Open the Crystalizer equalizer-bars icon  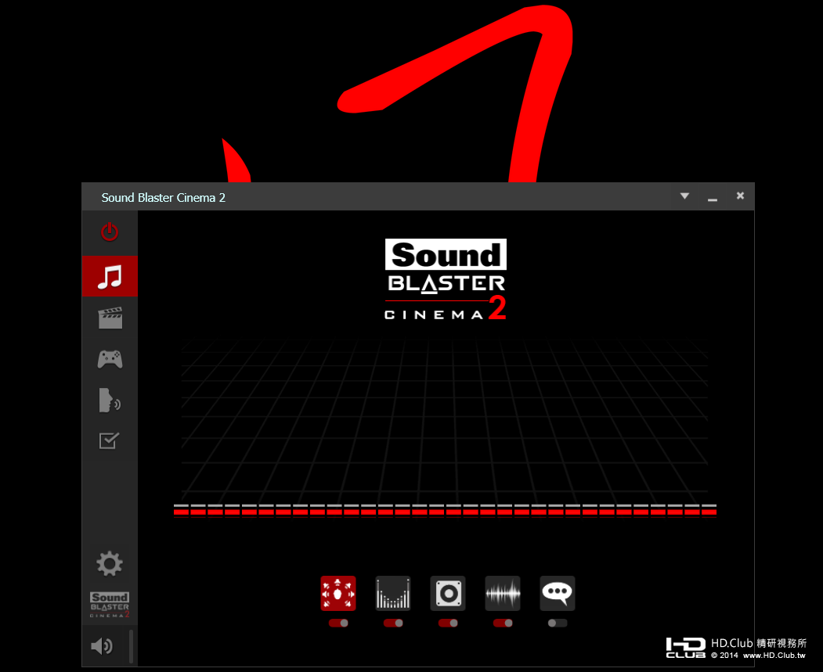click(x=393, y=593)
